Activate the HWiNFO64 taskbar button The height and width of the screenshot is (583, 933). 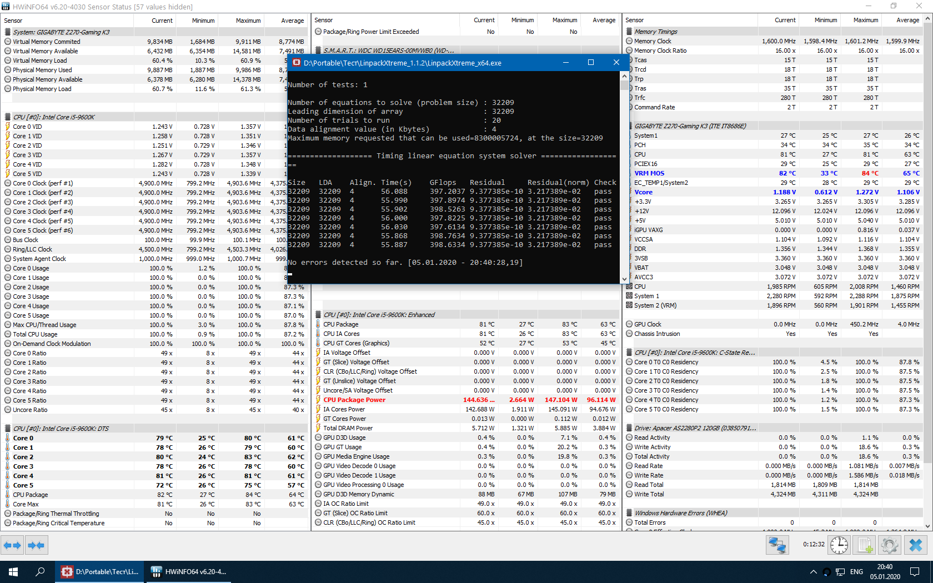coord(188,572)
